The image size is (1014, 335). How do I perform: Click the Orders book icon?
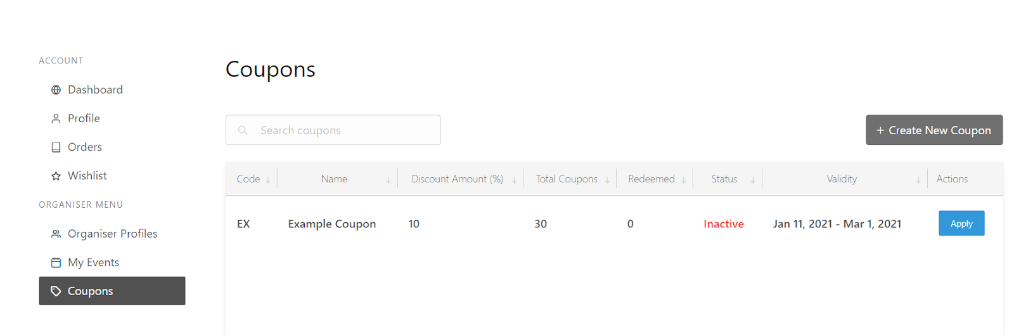coord(56,147)
